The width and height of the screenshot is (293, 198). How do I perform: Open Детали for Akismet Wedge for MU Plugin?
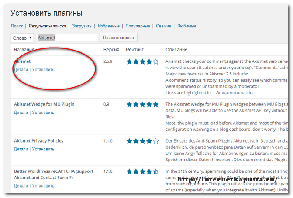[x=21, y=113]
